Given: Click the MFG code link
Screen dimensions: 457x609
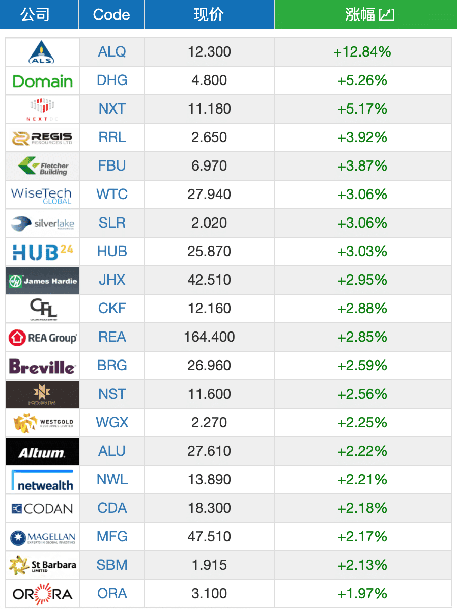Looking at the screenshot, I should pos(112,536).
